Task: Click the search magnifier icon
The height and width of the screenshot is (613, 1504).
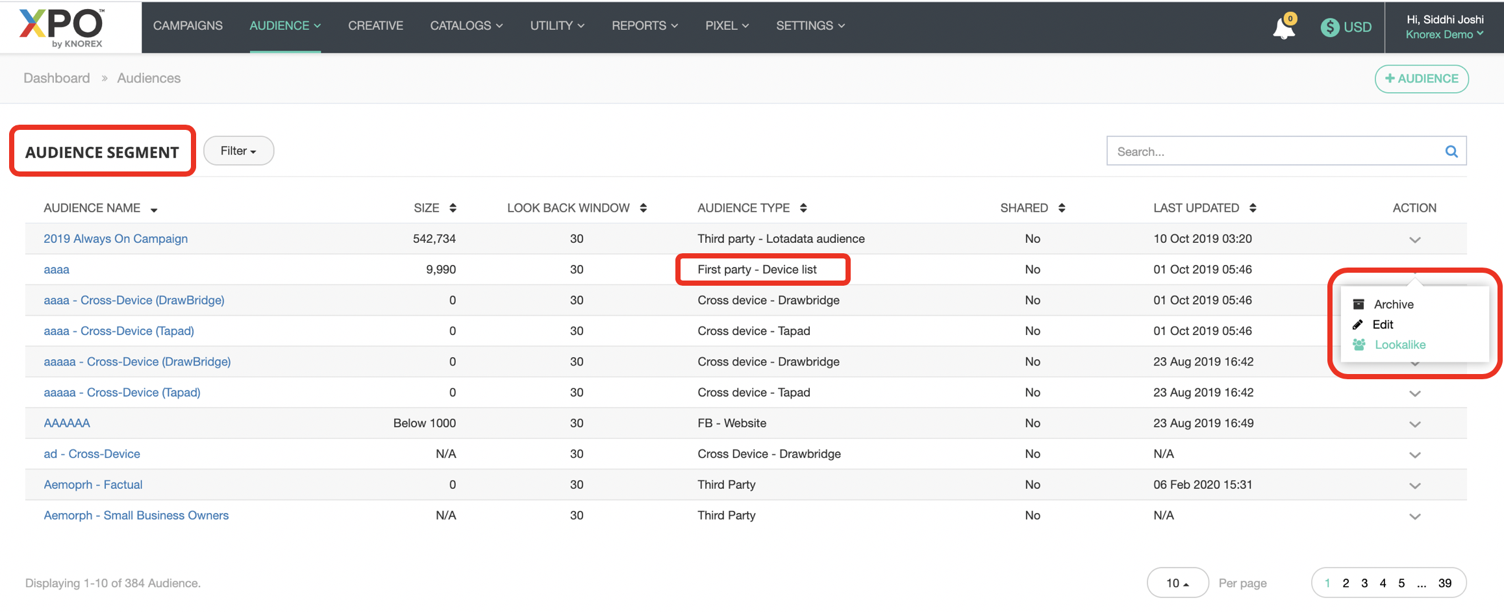Action: tap(1451, 152)
